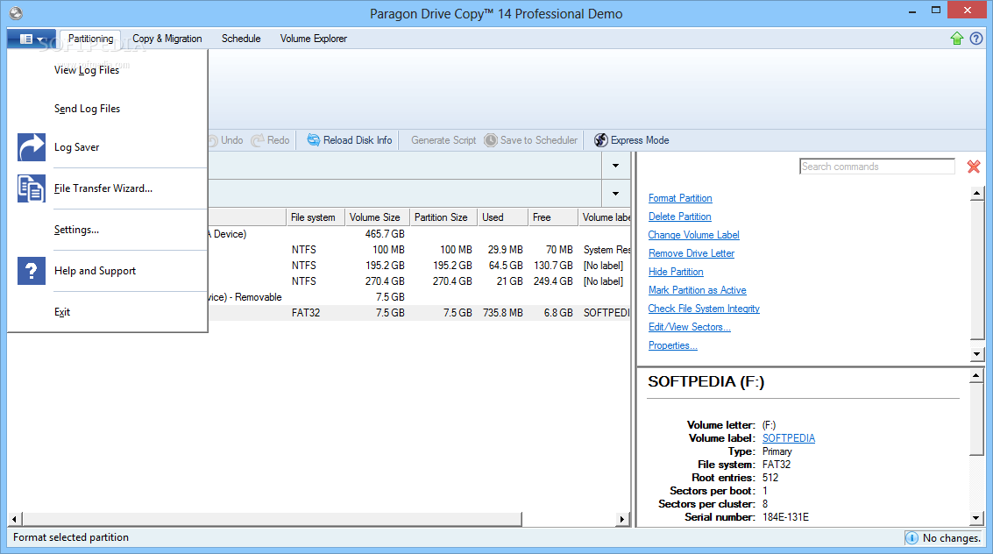This screenshot has height=554, width=993.
Task: Click the File system column header
Action: point(316,217)
